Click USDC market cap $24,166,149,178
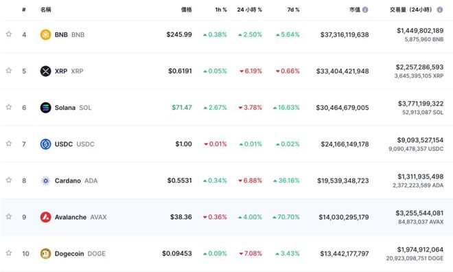453x272 pixels. point(345,144)
